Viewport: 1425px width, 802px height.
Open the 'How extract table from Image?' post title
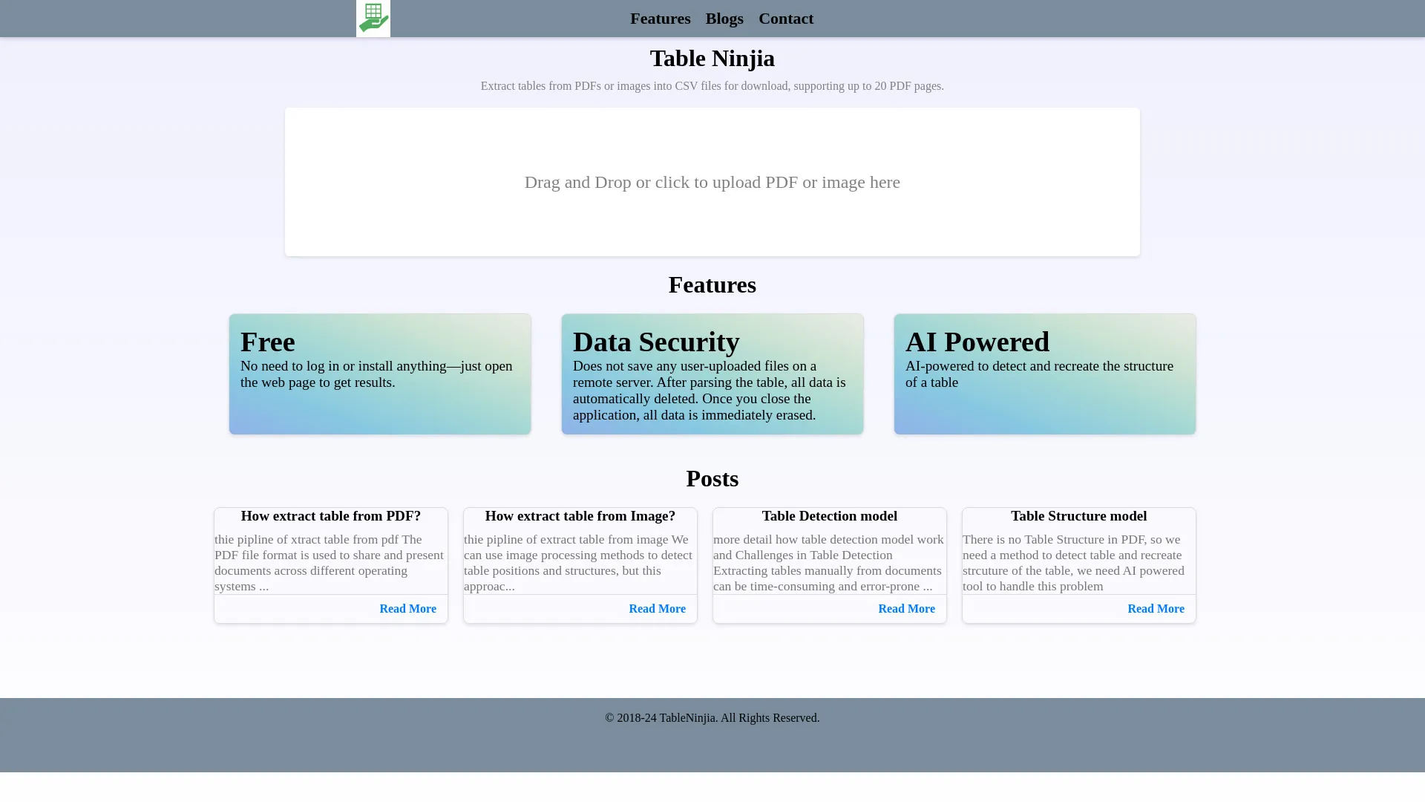pyautogui.click(x=580, y=515)
